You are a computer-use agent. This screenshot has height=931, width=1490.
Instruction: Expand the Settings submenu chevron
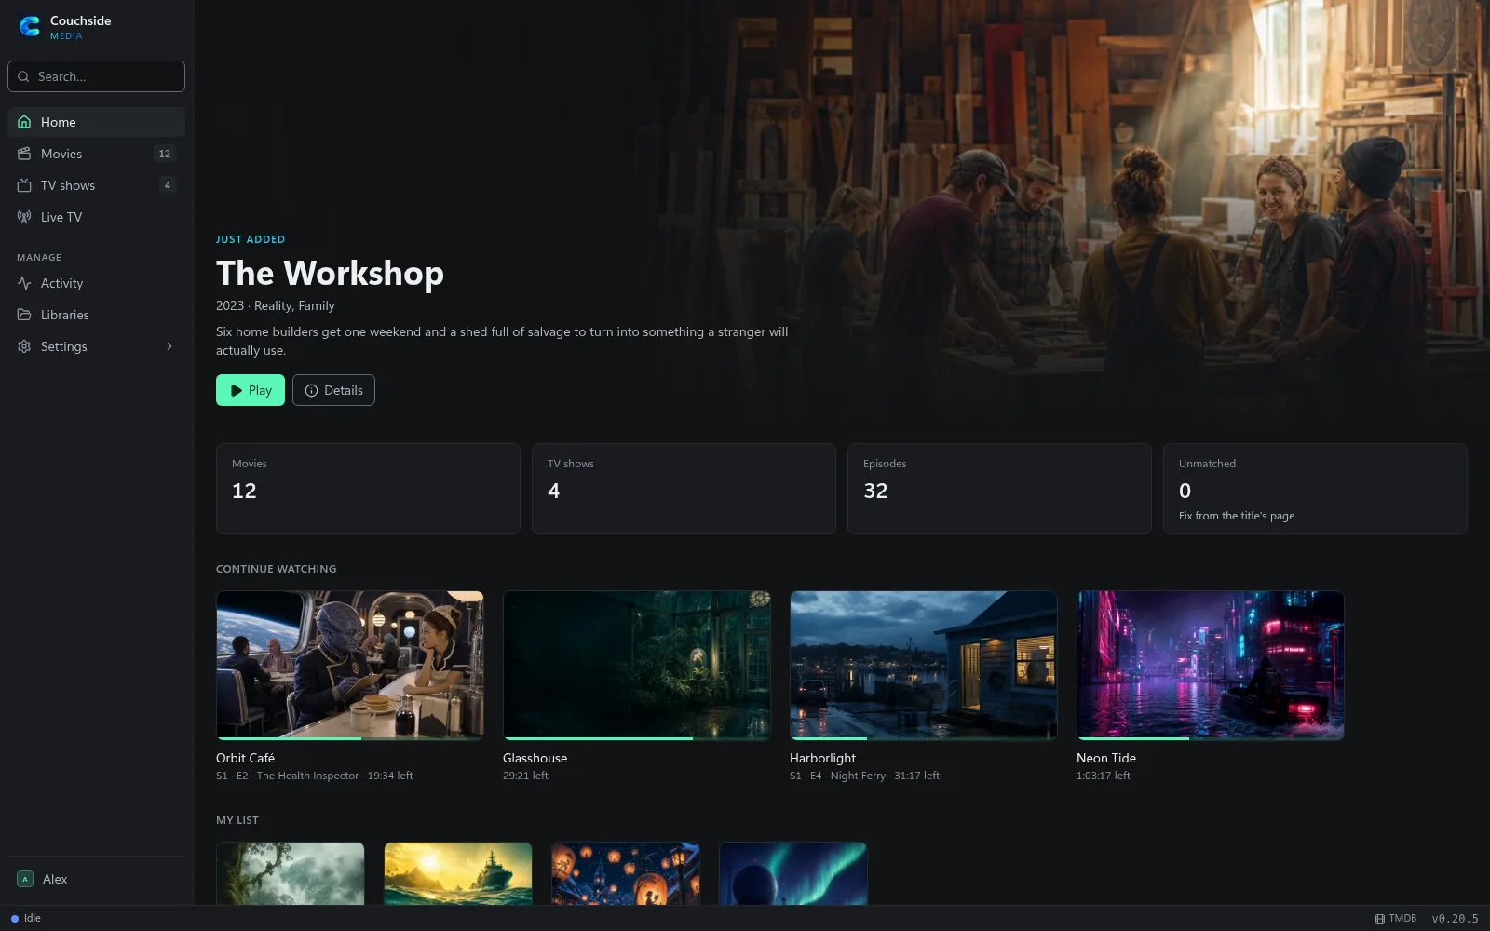(x=169, y=346)
